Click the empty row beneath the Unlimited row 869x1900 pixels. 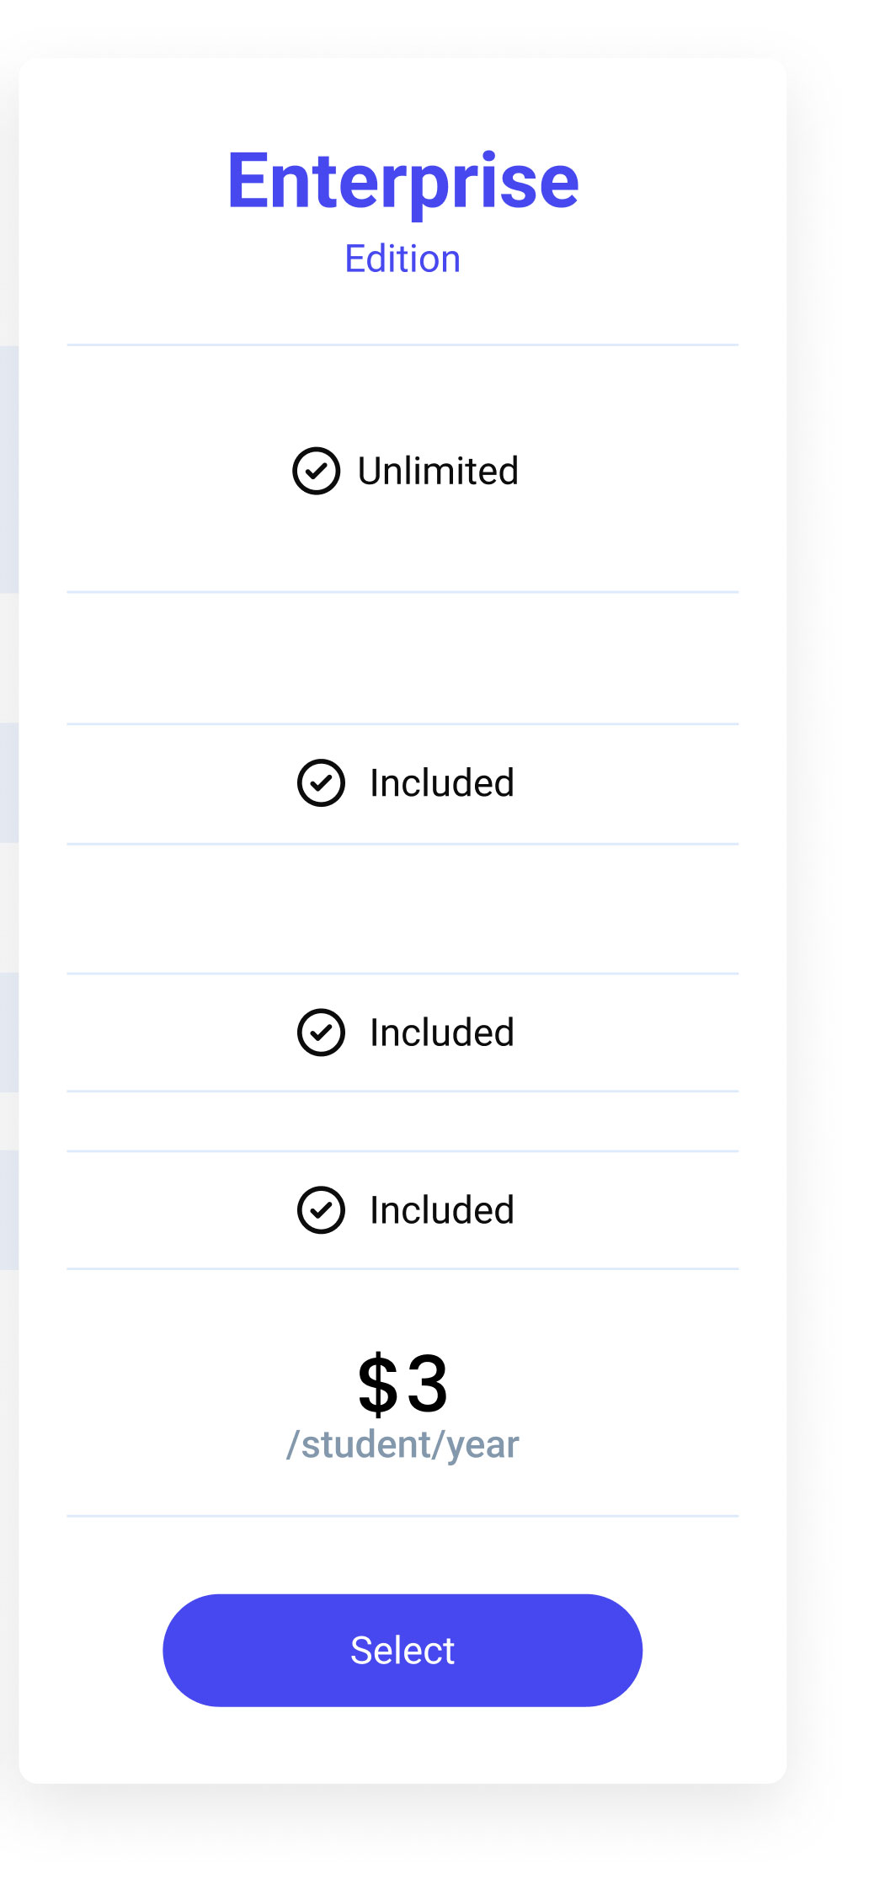point(403,658)
